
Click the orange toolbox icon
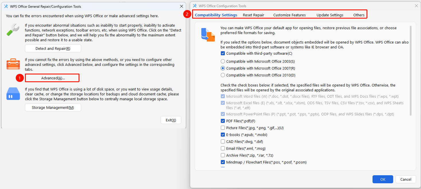tap(13, 64)
